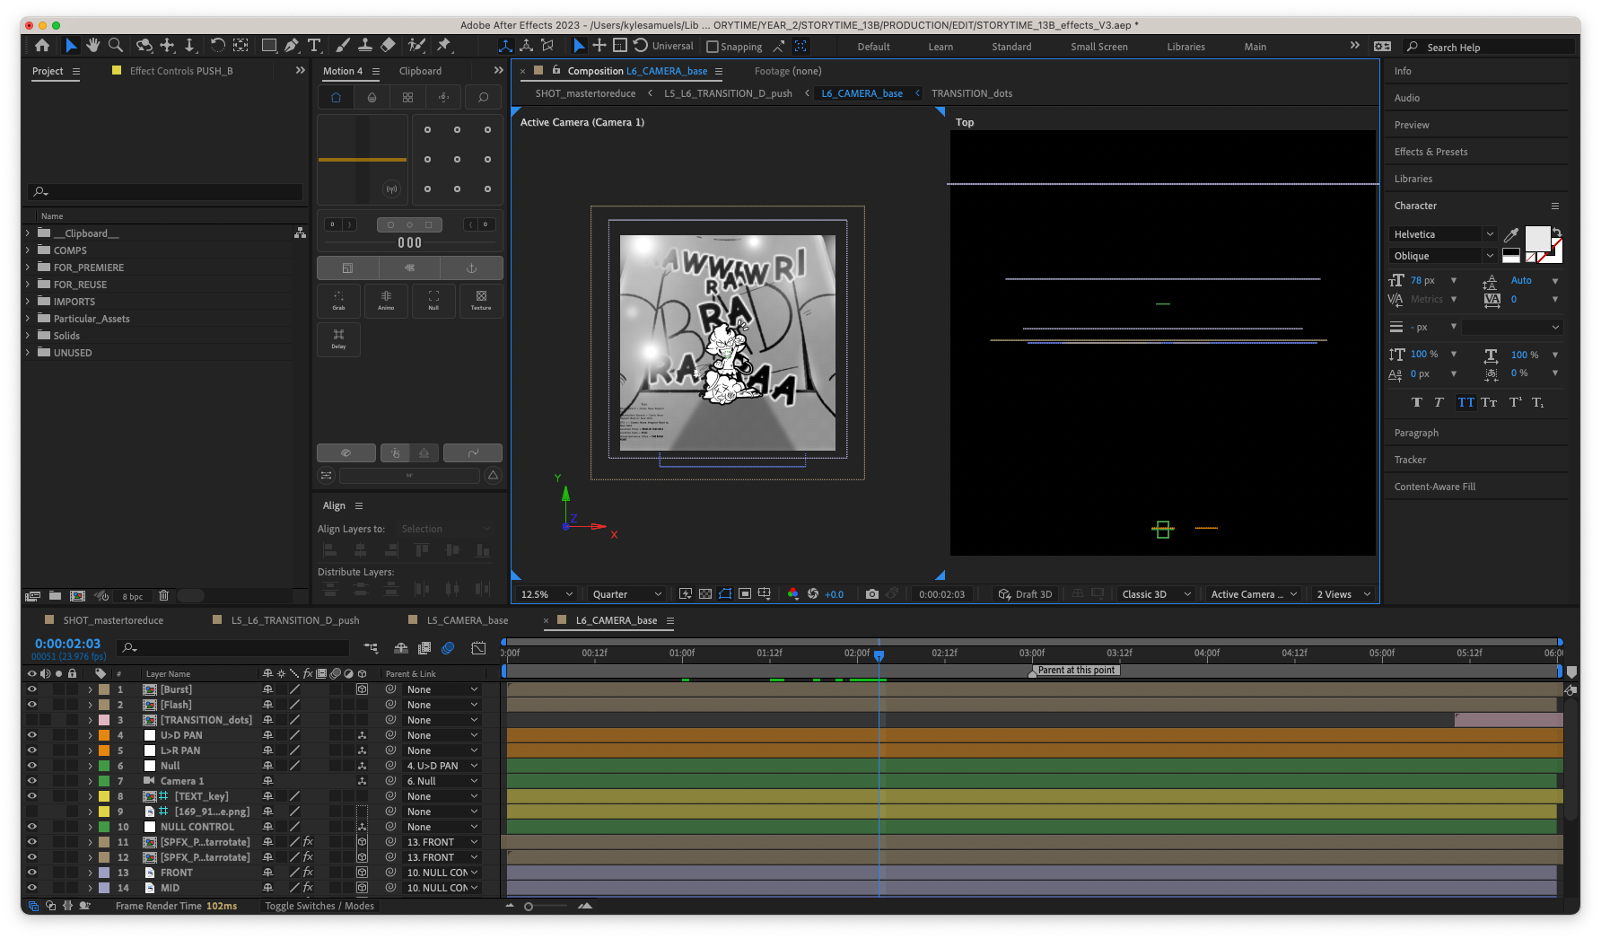1601x939 pixels.
Task: Take a snapshot with the camera icon
Action: pyautogui.click(x=871, y=594)
